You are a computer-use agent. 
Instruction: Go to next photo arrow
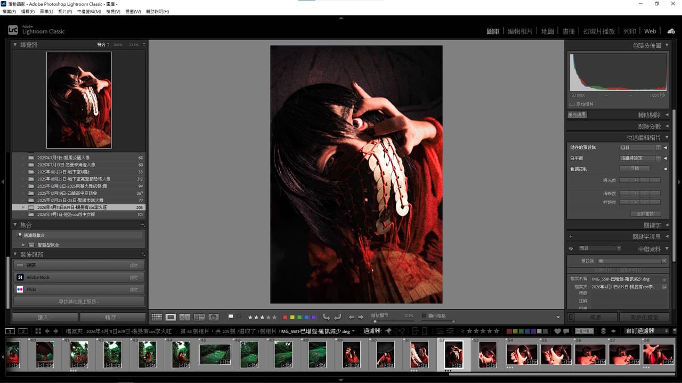(x=361, y=317)
